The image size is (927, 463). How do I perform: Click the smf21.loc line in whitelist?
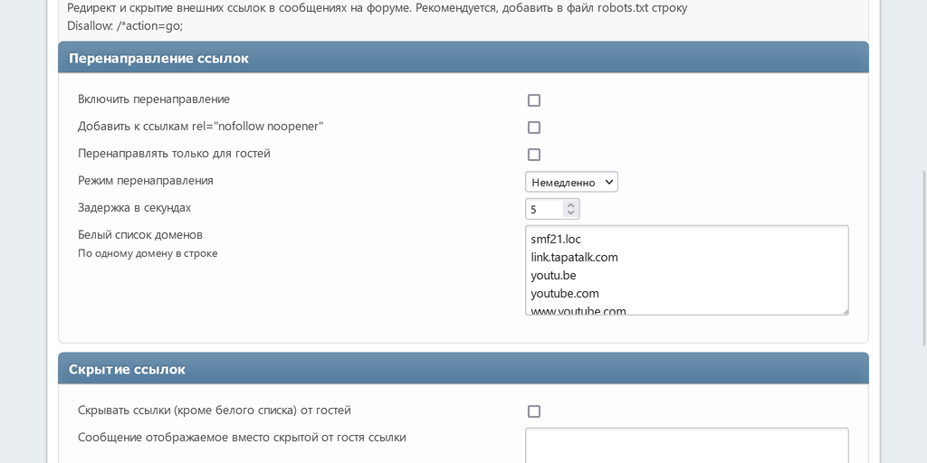(x=556, y=240)
